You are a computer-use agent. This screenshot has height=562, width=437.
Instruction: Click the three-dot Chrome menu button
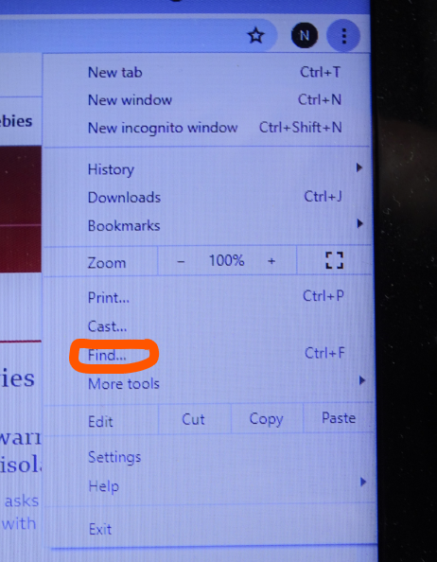point(343,36)
